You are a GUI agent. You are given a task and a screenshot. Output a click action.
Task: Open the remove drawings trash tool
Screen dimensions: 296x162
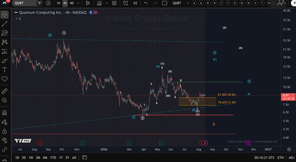pos(4,160)
